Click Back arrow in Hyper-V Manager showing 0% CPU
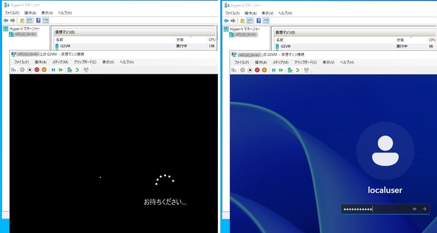The image size is (437, 233). point(226,21)
